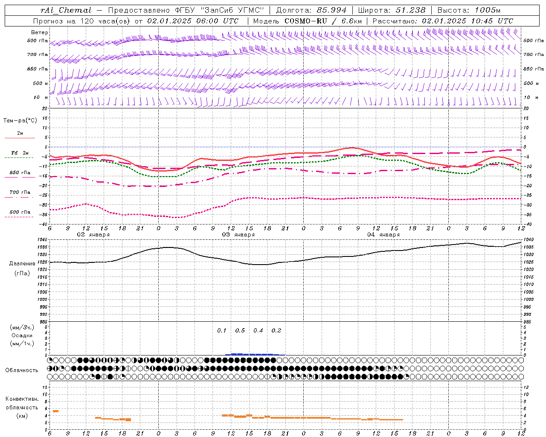Click the first orange convective bar near 5 km
The height and width of the screenshot is (437, 546).
(x=55, y=411)
